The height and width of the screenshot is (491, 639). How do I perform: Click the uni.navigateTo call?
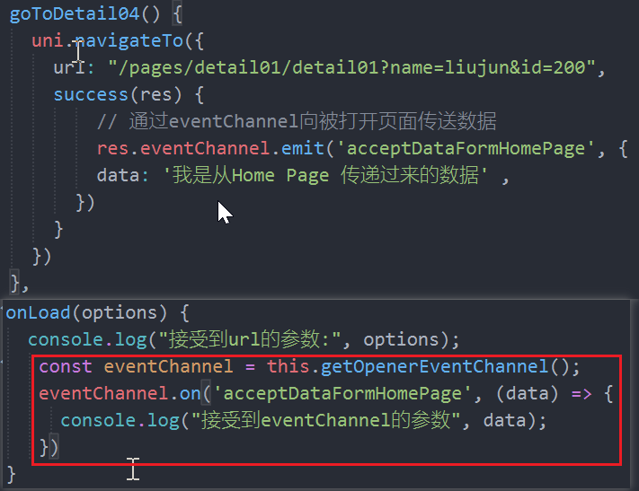(x=108, y=40)
